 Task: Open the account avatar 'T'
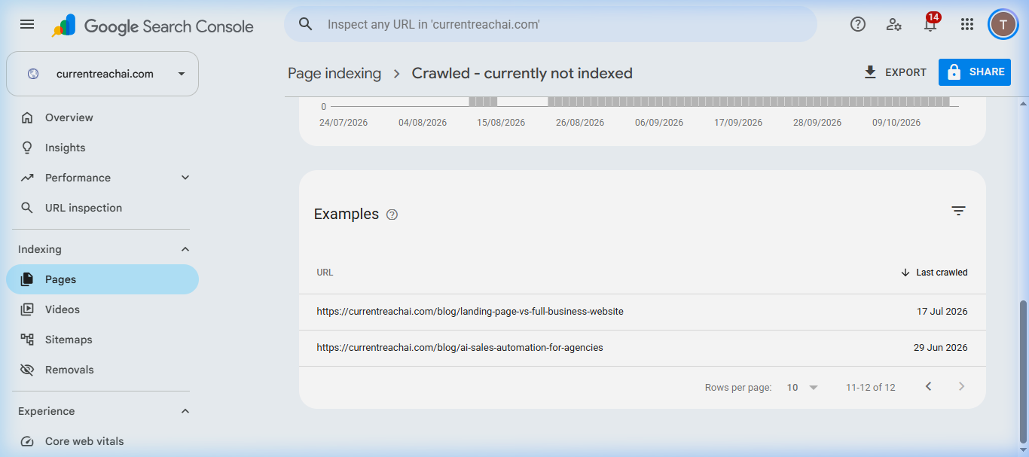(x=1003, y=24)
